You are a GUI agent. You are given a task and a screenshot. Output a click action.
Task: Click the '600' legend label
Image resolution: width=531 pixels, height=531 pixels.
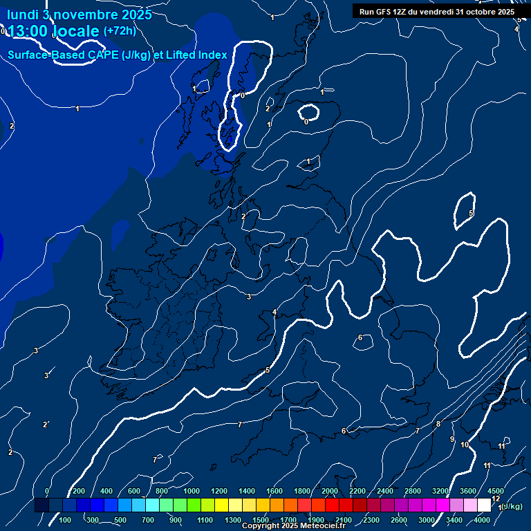coord(133,491)
